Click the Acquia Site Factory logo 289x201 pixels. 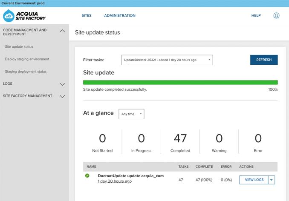24,16
